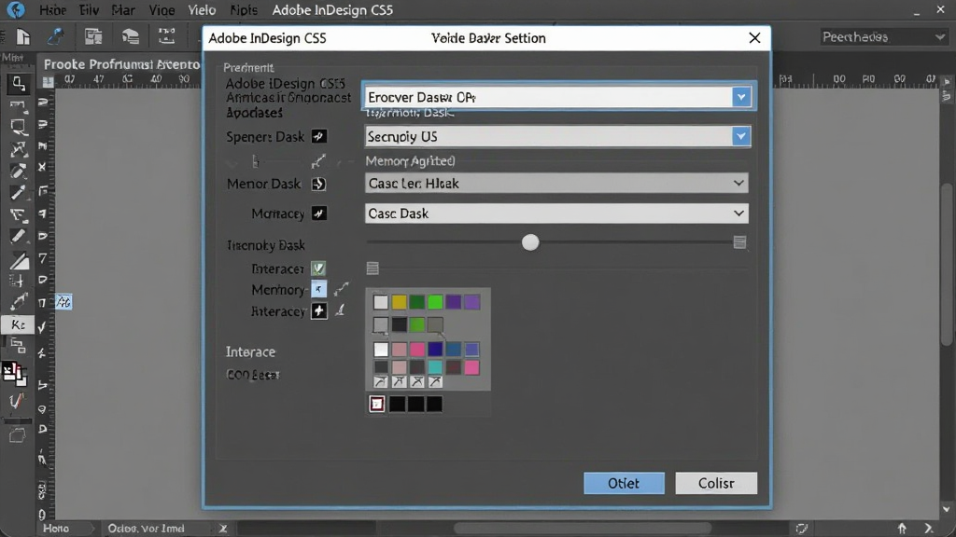Toggle the Mcritacey checkbox
956x537 pixels.
(x=319, y=213)
